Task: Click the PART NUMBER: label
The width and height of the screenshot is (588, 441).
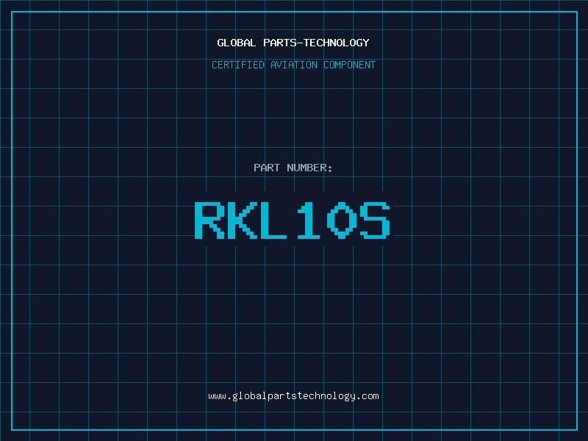Action: (x=293, y=168)
